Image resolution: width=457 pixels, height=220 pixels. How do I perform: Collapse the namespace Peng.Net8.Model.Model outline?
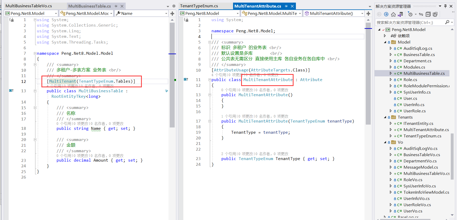(35, 53)
